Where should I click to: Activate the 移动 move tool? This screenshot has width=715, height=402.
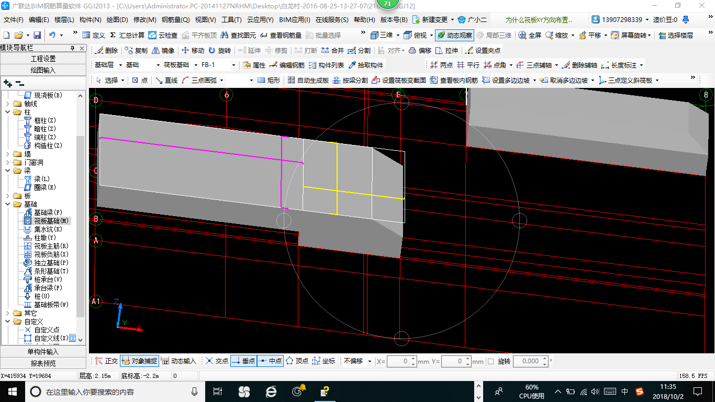pyautogui.click(x=193, y=51)
